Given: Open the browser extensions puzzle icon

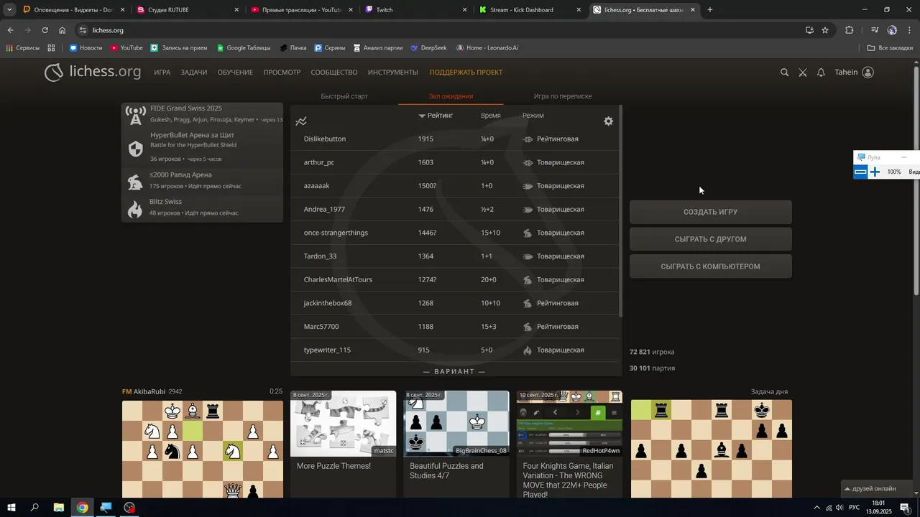Looking at the screenshot, I should pos(850,30).
